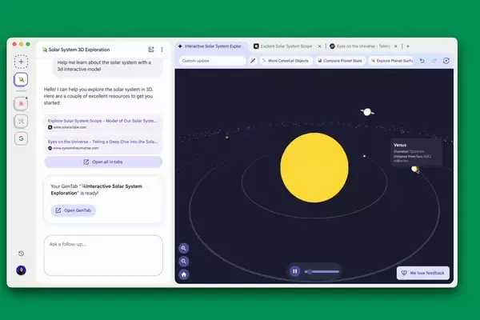
Task: Add a new browser tab
Action: (x=408, y=46)
